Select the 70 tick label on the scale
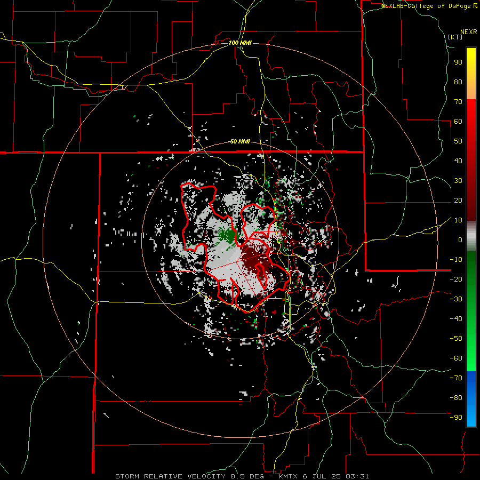Viewport: 480px width, 480px height. pos(458,102)
